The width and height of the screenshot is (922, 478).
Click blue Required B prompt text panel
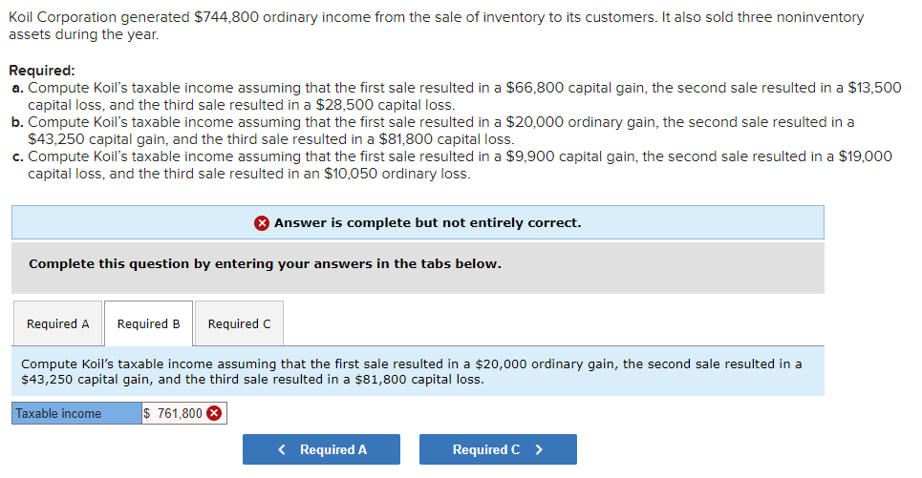point(417,371)
